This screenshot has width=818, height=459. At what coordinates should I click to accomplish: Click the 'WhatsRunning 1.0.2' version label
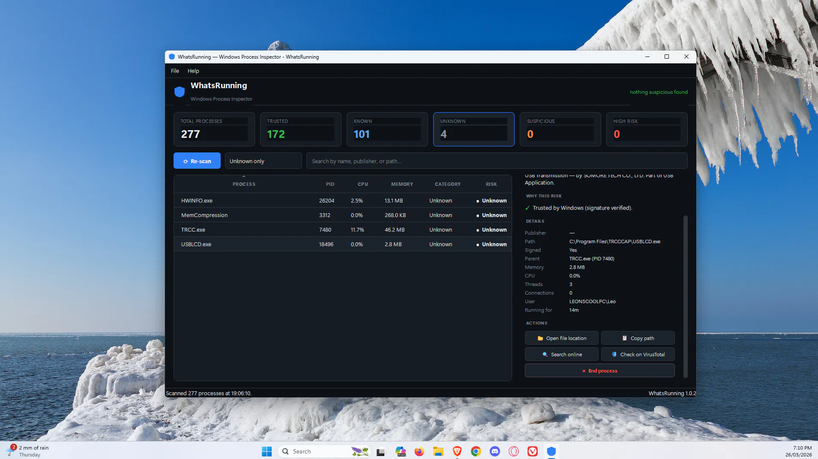coord(672,393)
